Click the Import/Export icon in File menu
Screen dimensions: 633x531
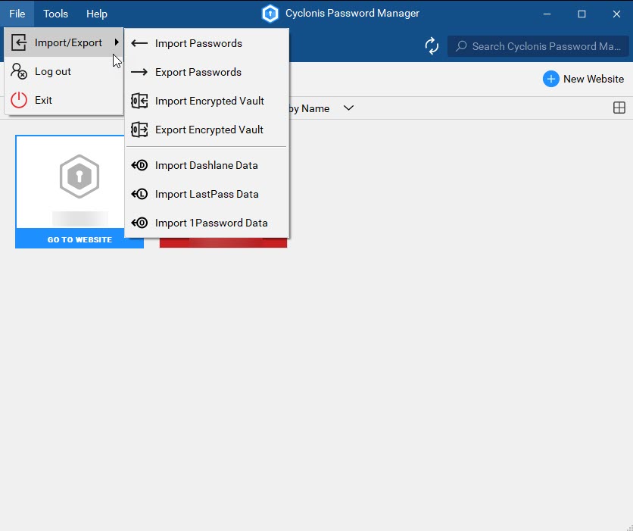click(x=19, y=42)
